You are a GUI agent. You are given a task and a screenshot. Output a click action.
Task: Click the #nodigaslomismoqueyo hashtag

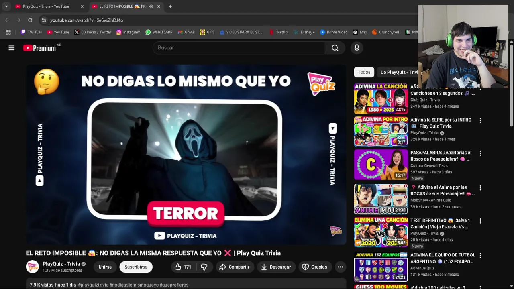pos(134,285)
